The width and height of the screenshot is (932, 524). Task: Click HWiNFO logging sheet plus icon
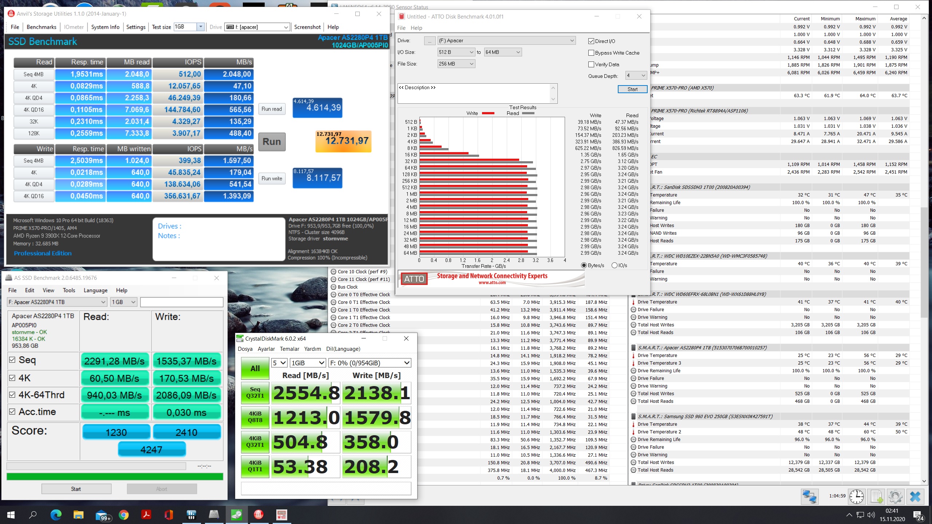876,497
